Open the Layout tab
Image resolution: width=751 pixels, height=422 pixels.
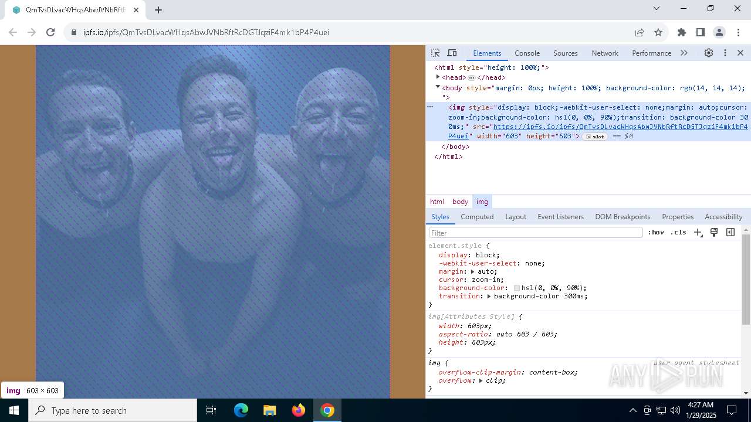pyautogui.click(x=516, y=217)
